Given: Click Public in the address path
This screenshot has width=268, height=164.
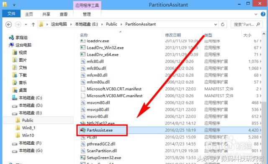Looking at the screenshot, I should (112, 24).
